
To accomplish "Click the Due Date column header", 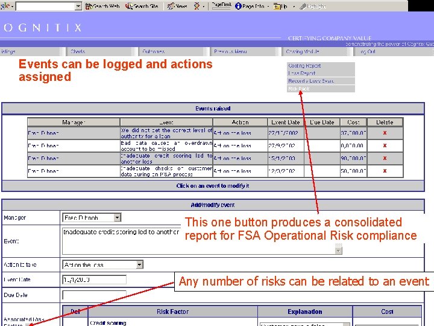I will [x=322, y=122].
